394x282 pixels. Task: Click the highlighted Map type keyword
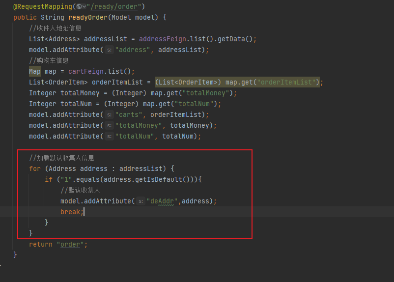point(35,71)
